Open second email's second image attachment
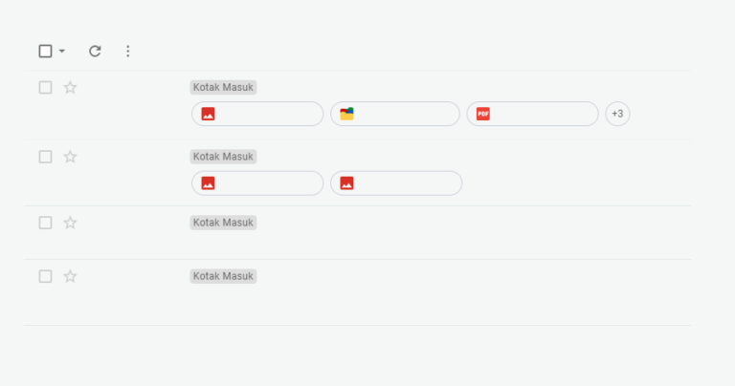The width and height of the screenshot is (735, 386). point(396,182)
